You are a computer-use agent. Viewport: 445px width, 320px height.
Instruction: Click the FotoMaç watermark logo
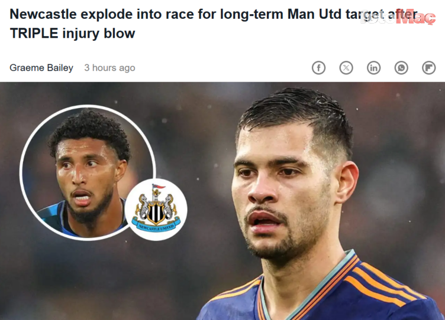coord(398,18)
